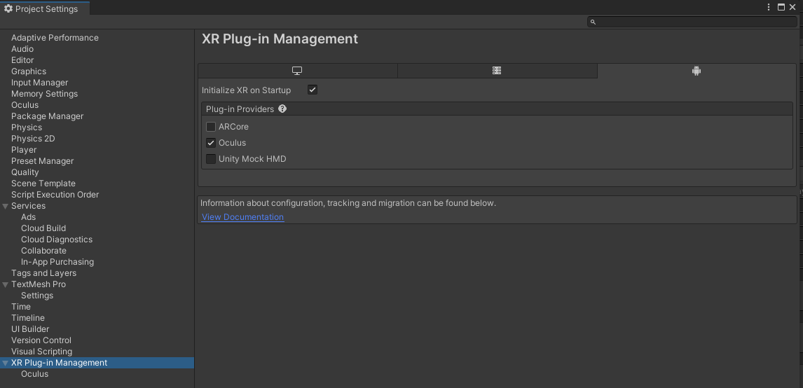This screenshot has width=803, height=388.
Task: Open Audio settings
Action: point(22,49)
